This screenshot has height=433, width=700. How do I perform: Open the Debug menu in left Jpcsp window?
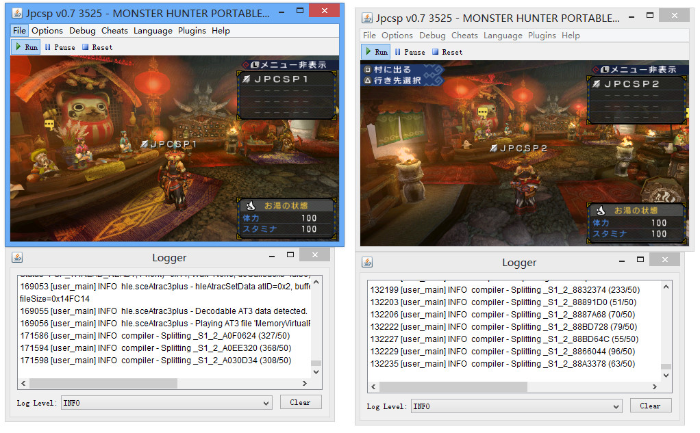pos(82,31)
